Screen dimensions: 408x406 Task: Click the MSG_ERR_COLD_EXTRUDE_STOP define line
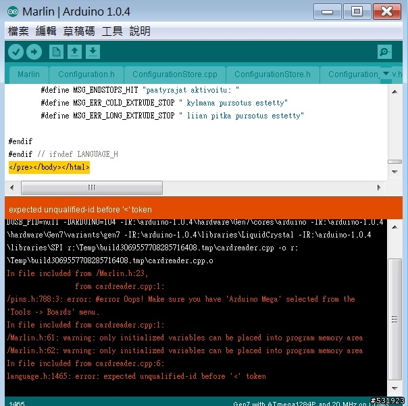(x=164, y=103)
